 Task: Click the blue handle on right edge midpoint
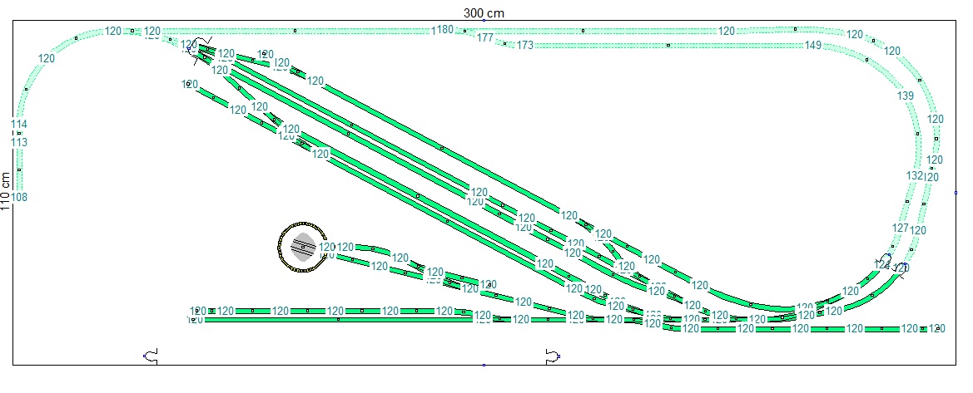[956, 193]
